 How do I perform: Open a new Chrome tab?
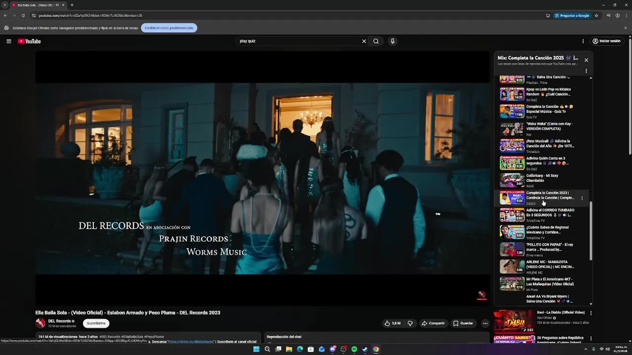[72, 5]
